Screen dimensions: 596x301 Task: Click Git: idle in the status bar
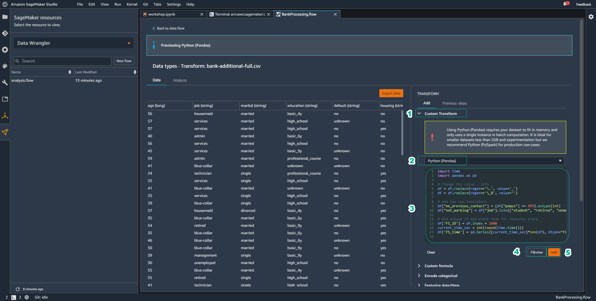tap(41, 297)
